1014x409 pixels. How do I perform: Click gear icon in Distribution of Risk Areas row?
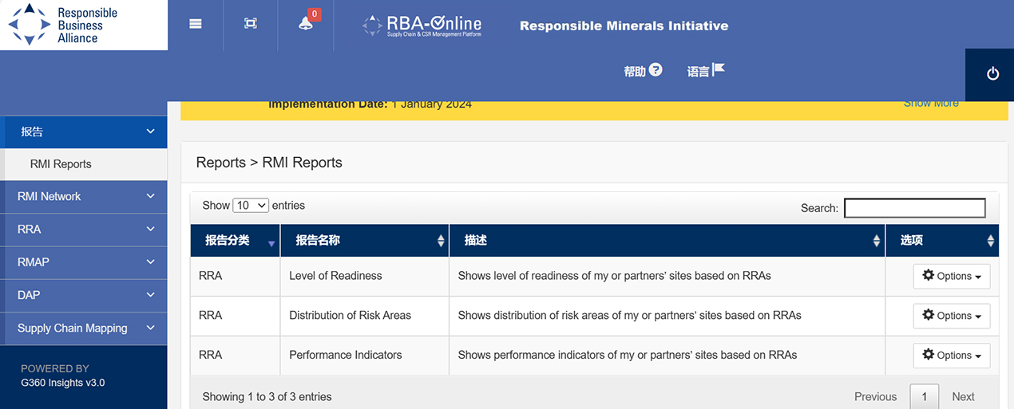[x=928, y=315]
